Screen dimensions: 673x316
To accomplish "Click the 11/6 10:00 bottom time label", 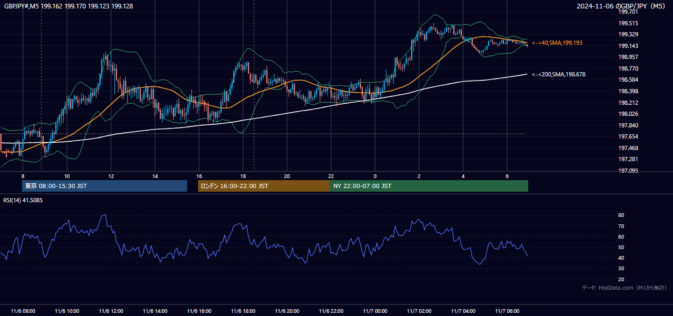I will point(67,311).
